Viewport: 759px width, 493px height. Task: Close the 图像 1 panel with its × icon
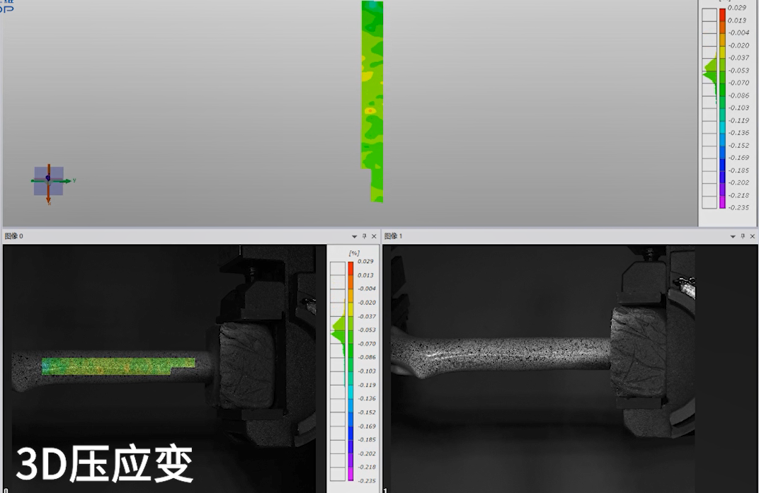tap(752, 236)
